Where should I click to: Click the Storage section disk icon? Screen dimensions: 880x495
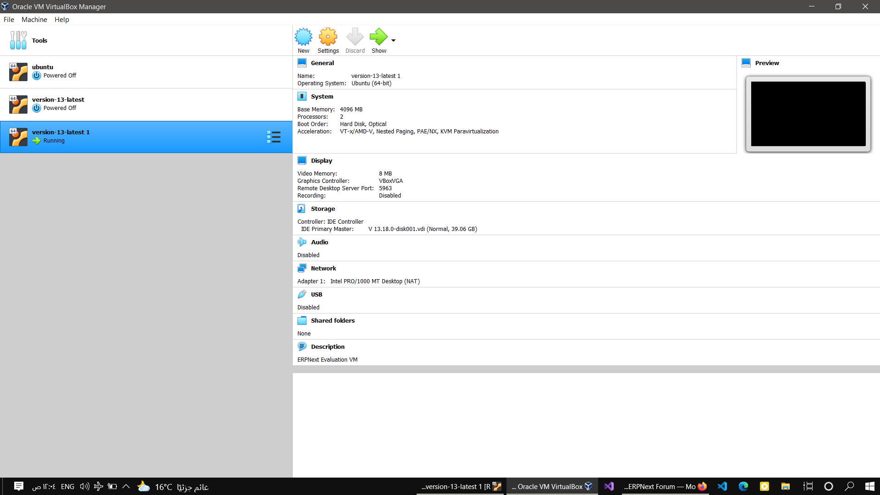(302, 209)
